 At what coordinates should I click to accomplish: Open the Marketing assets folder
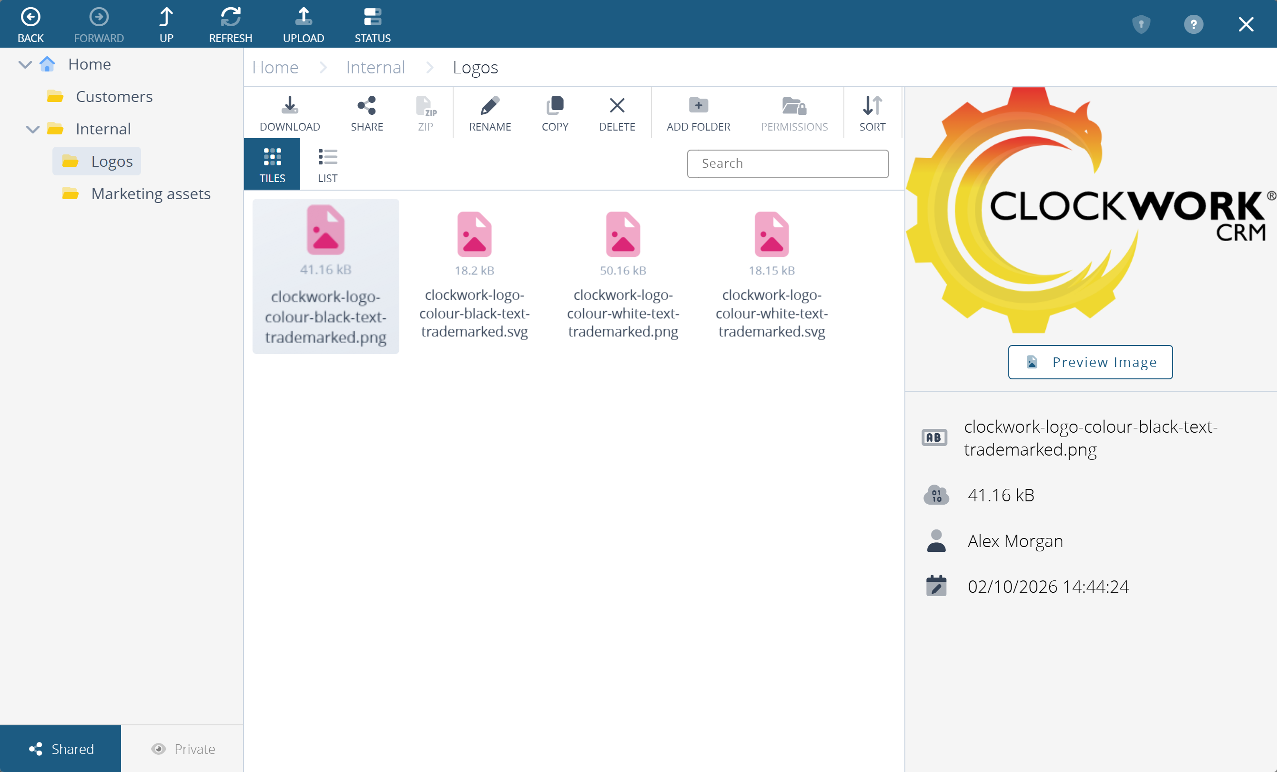click(x=136, y=193)
